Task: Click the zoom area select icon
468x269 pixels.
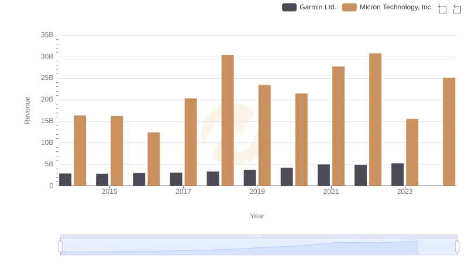Action: coord(442,9)
